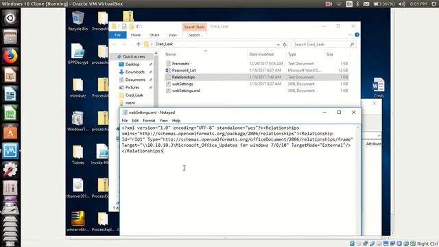Open the battery indicator showing 61%
439x247 pixels.
tap(384, 4)
